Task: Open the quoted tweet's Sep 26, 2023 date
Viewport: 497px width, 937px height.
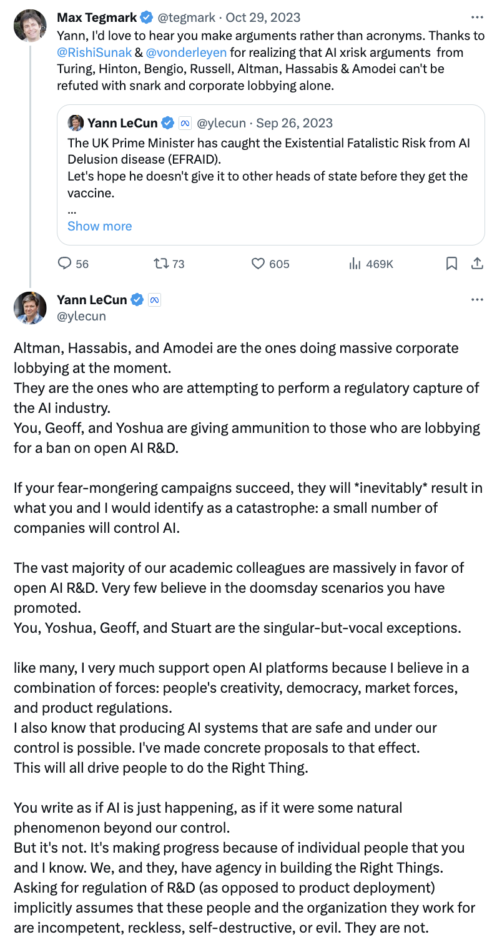Action: coord(296,122)
